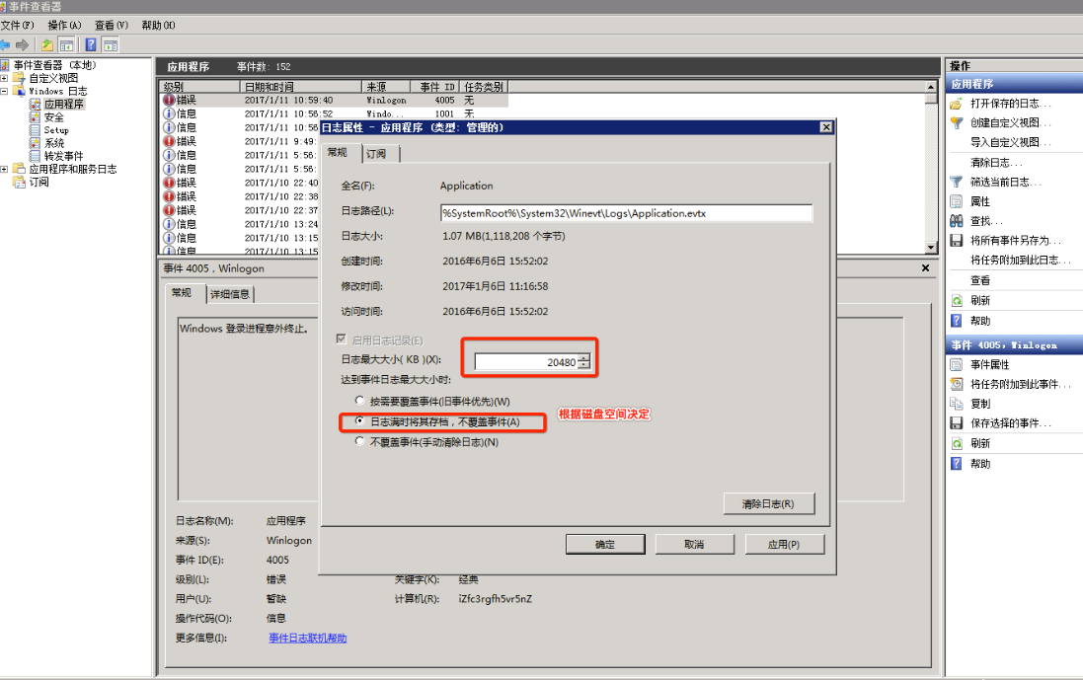Image resolution: width=1083 pixels, height=680 pixels.
Task: Expand the 自定义视图 tree node
Action: (5, 78)
